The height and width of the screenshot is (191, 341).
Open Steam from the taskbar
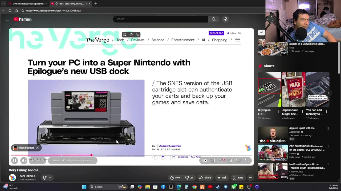[x=218, y=187]
